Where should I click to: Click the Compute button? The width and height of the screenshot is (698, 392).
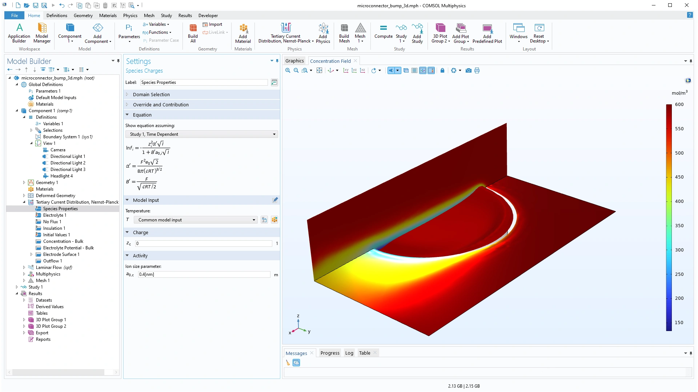pos(383,31)
